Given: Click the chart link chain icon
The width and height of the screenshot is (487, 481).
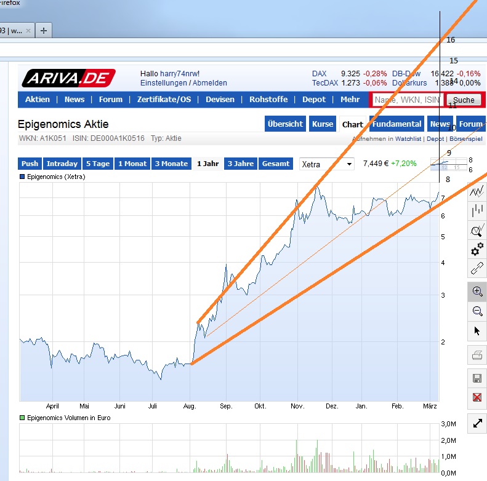Looking at the screenshot, I should pyautogui.click(x=477, y=268).
